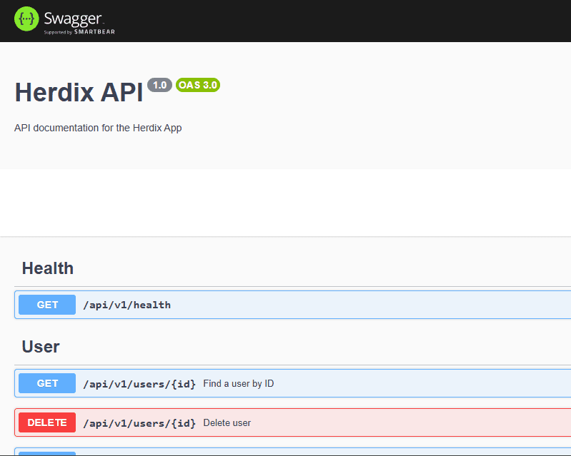Click GET badge for Find a user by ID

(47, 383)
